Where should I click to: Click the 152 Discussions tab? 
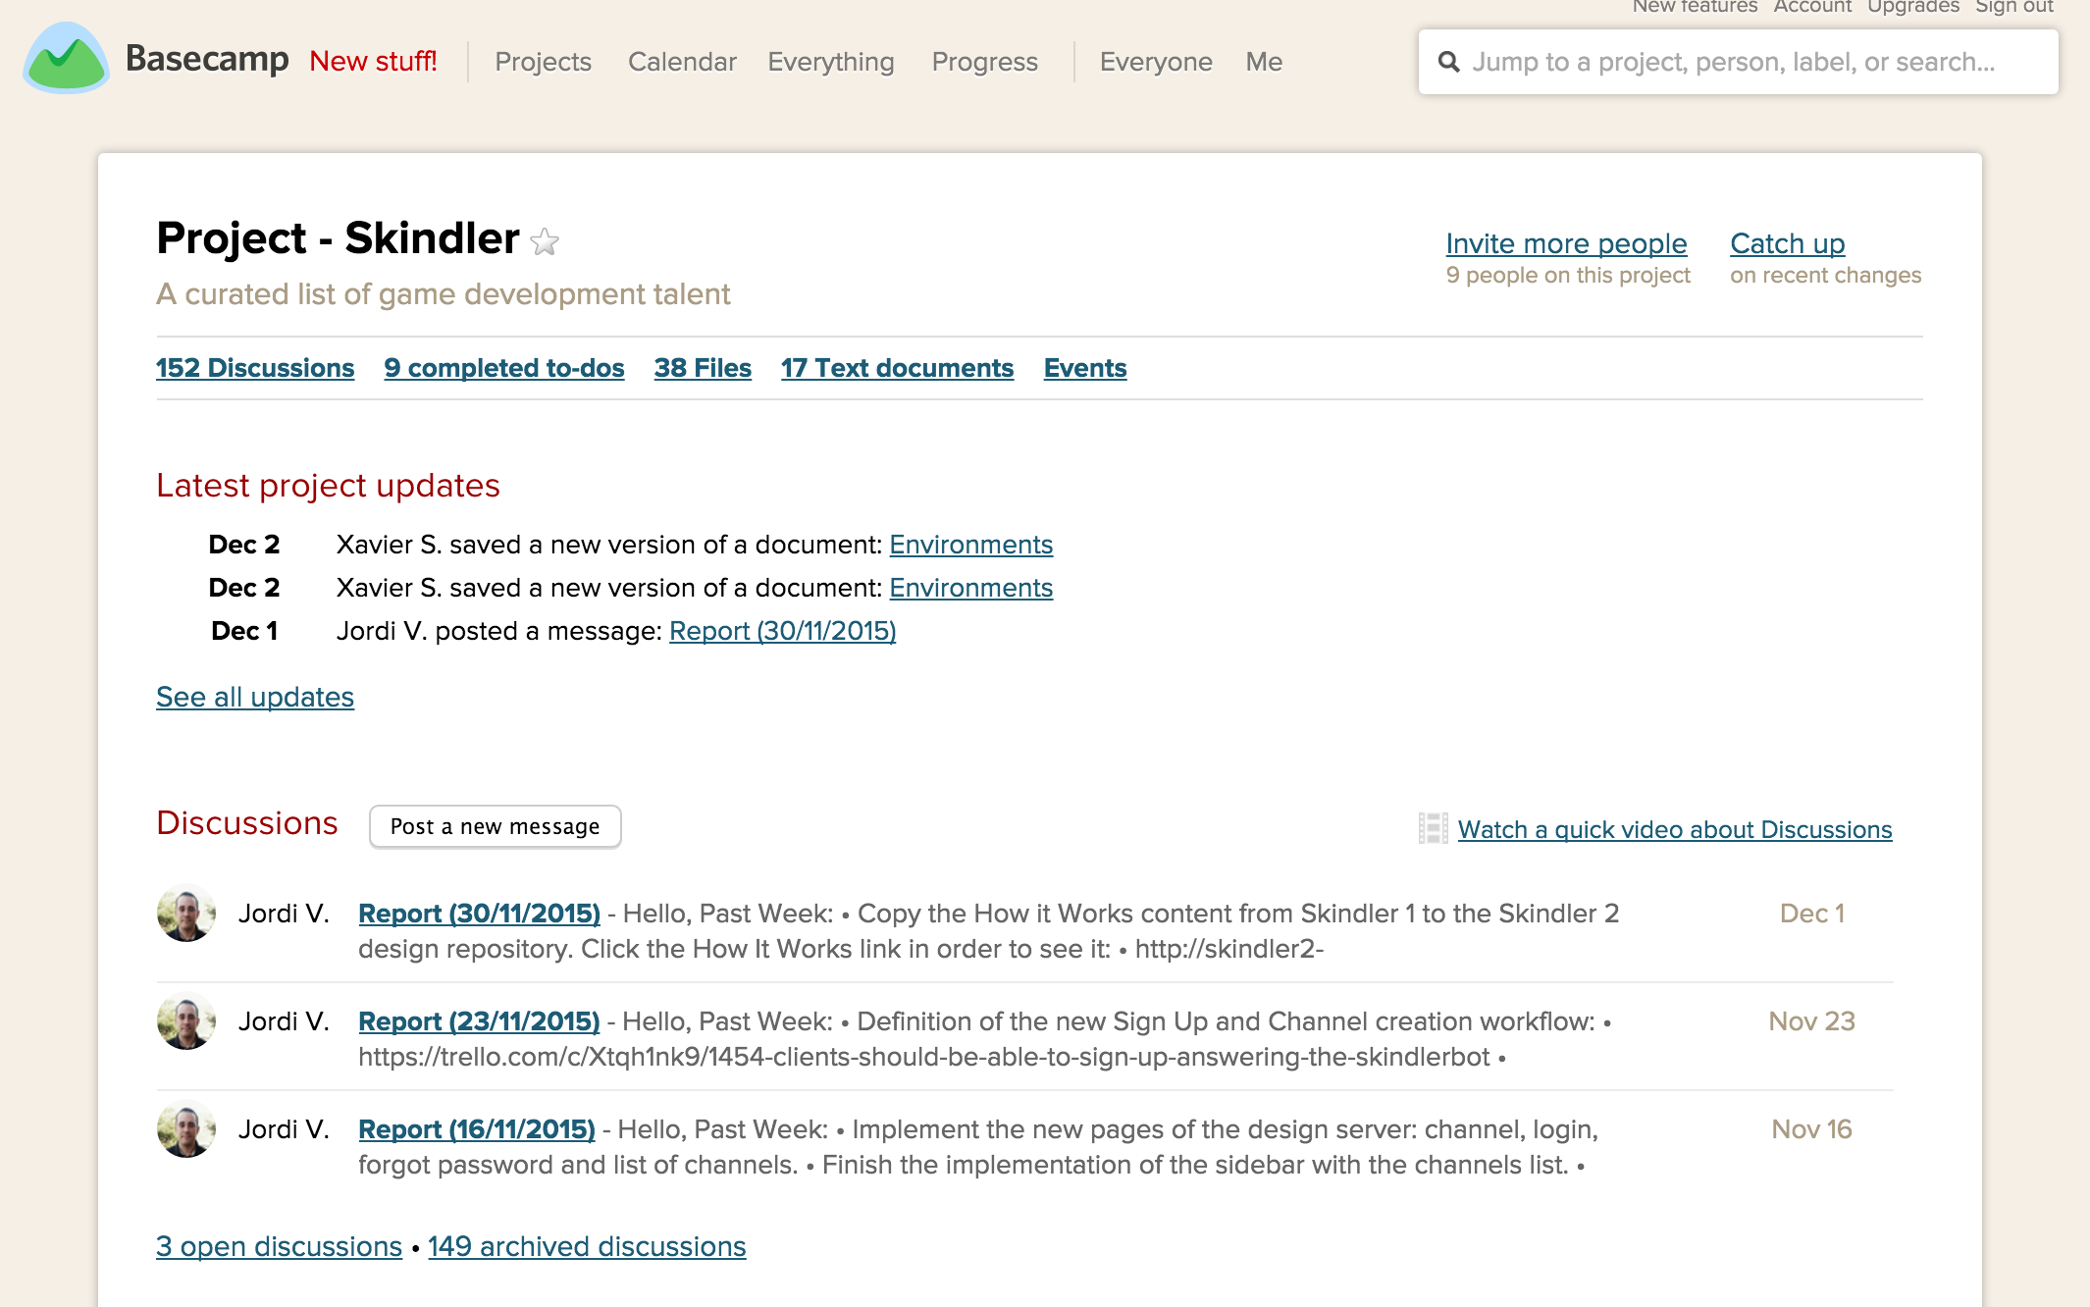coord(254,366)
